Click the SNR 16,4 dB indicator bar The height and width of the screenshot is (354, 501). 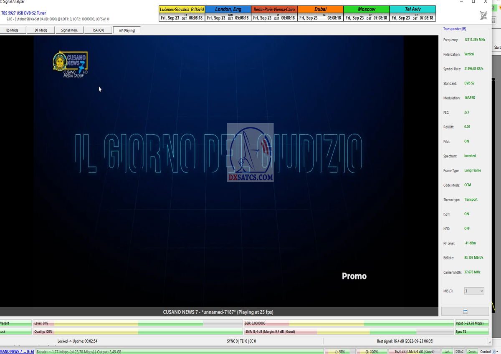(x=349, y=332)
